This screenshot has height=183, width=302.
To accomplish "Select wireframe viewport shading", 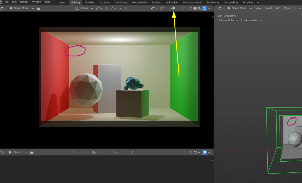I will point(190,8).
